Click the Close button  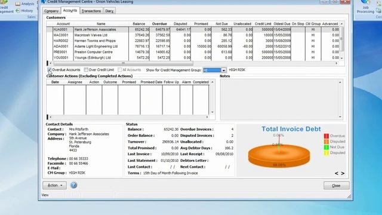[x=336, y=186]
